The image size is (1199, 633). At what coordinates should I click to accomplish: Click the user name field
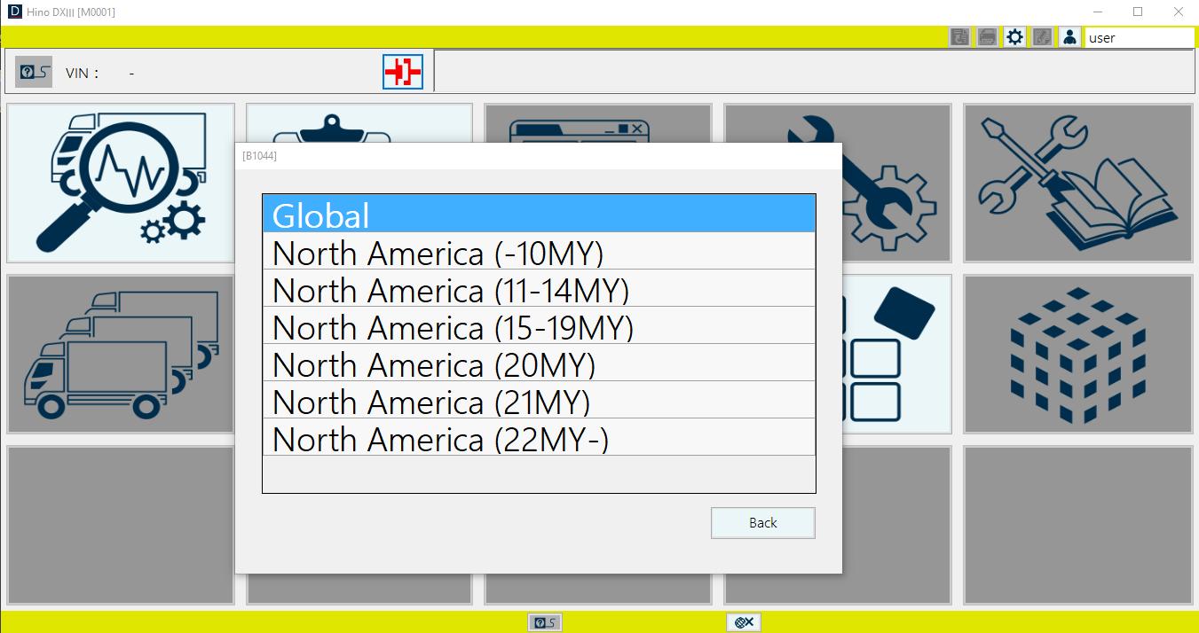point(1140,37)
